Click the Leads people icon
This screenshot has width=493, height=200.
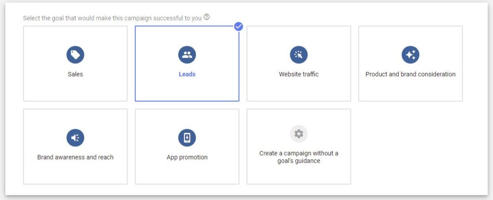coord(187,55)
